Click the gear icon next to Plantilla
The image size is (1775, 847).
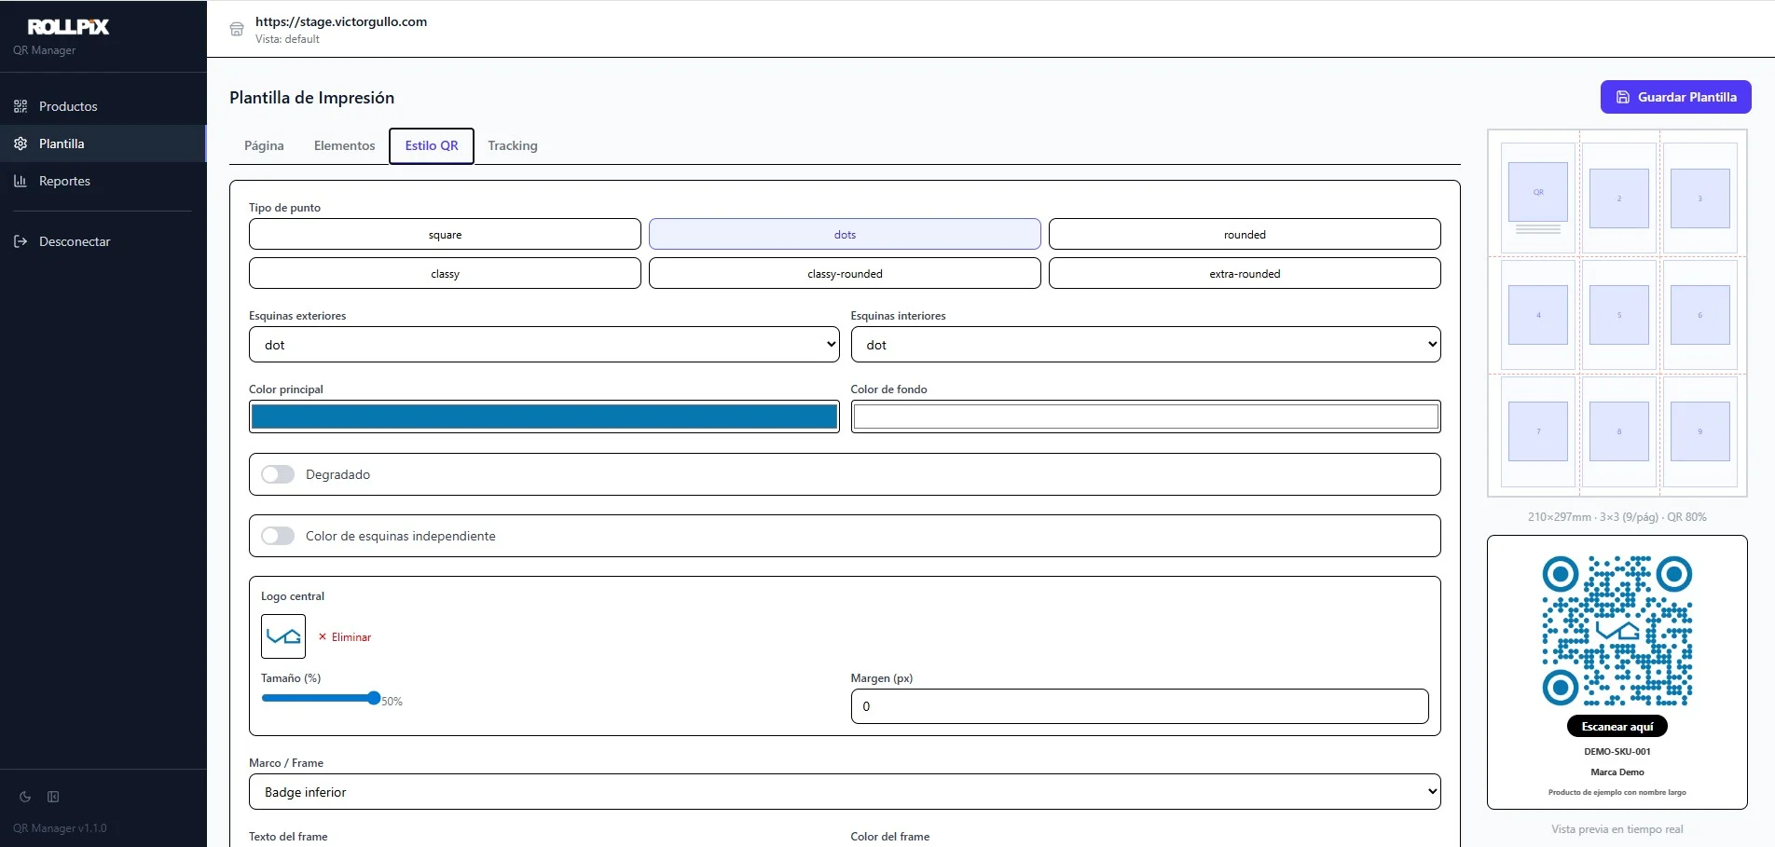click(x=21, y=143)
